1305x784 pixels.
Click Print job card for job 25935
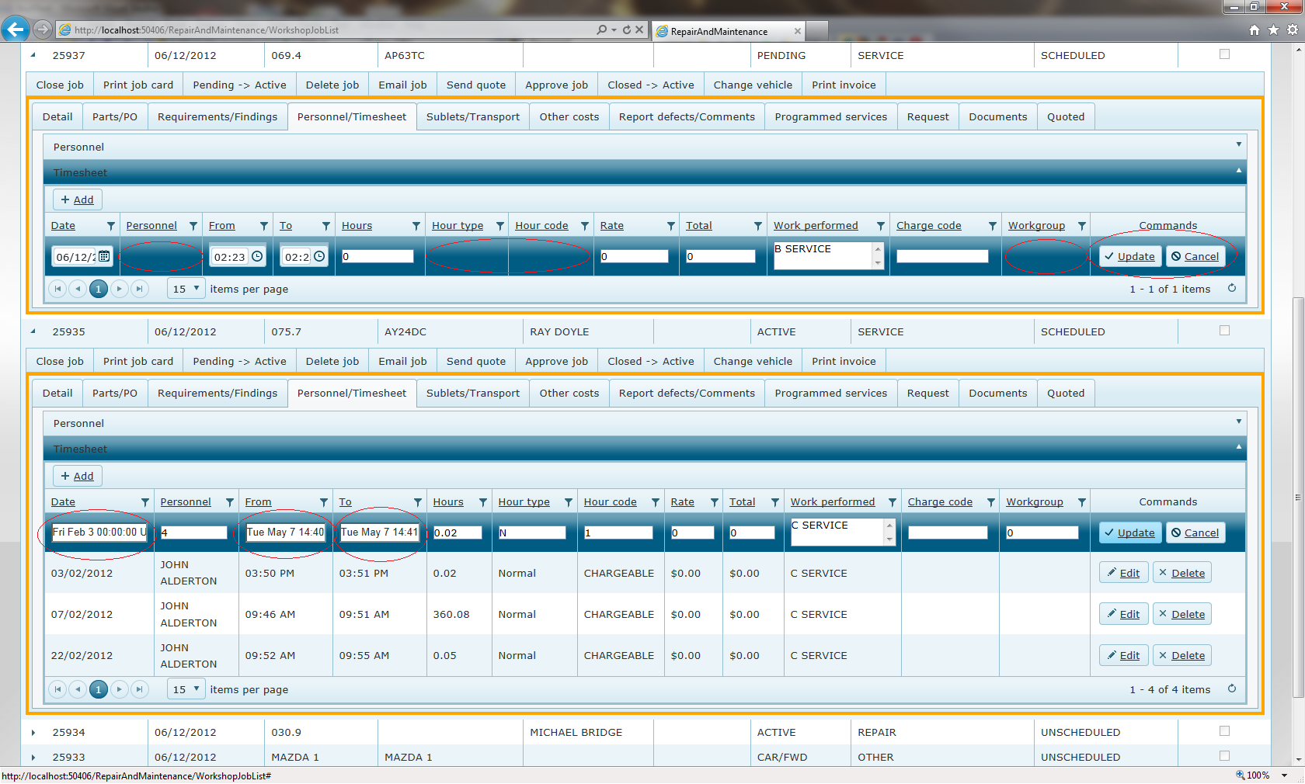pos(138,362)
